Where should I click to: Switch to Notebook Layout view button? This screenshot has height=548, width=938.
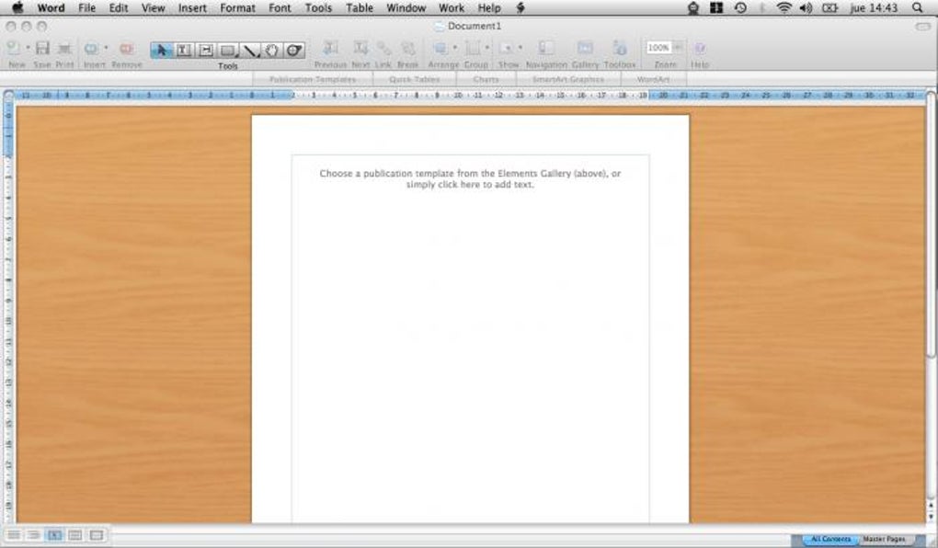(x=96, y=535)
